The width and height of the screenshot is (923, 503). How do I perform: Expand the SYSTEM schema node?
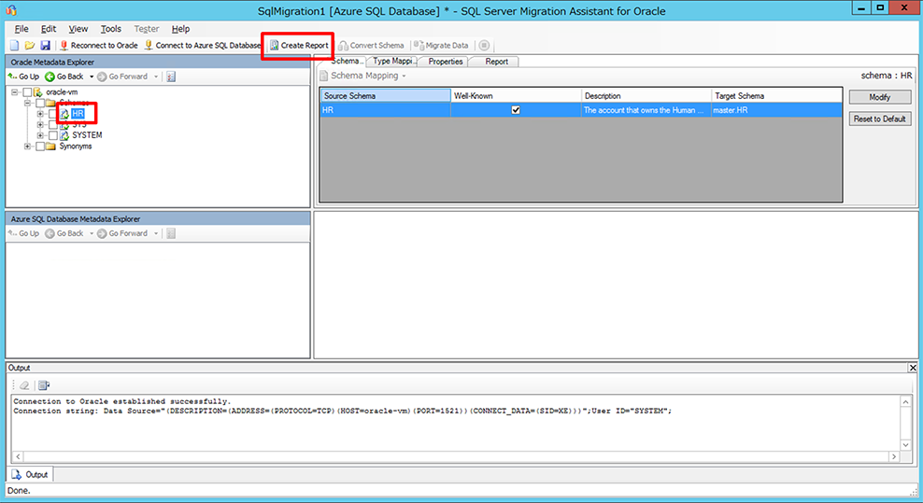40,135
